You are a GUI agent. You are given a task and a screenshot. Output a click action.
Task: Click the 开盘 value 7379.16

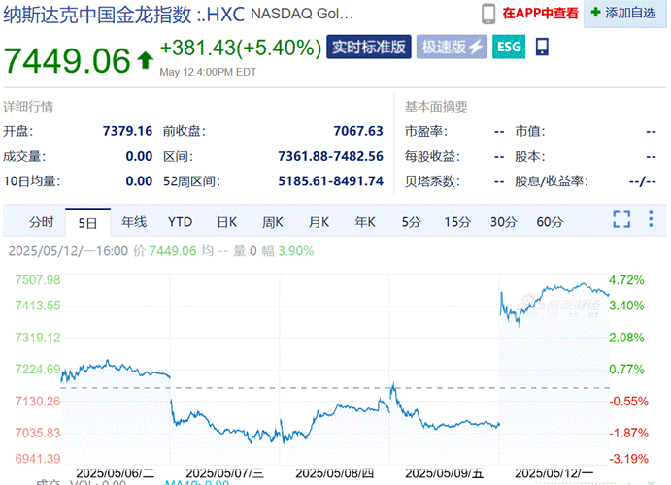[x=127, y=131]
